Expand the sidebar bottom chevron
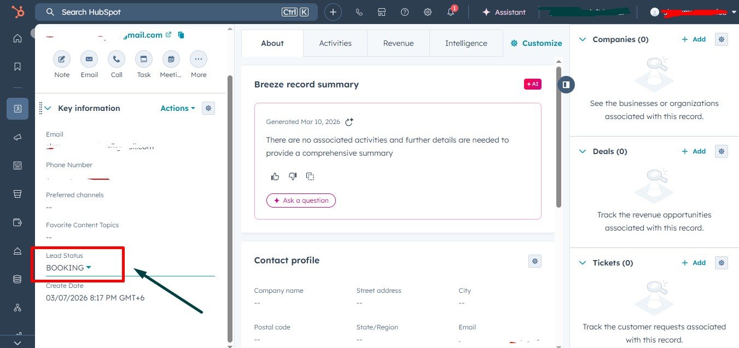 click(18, 343)
